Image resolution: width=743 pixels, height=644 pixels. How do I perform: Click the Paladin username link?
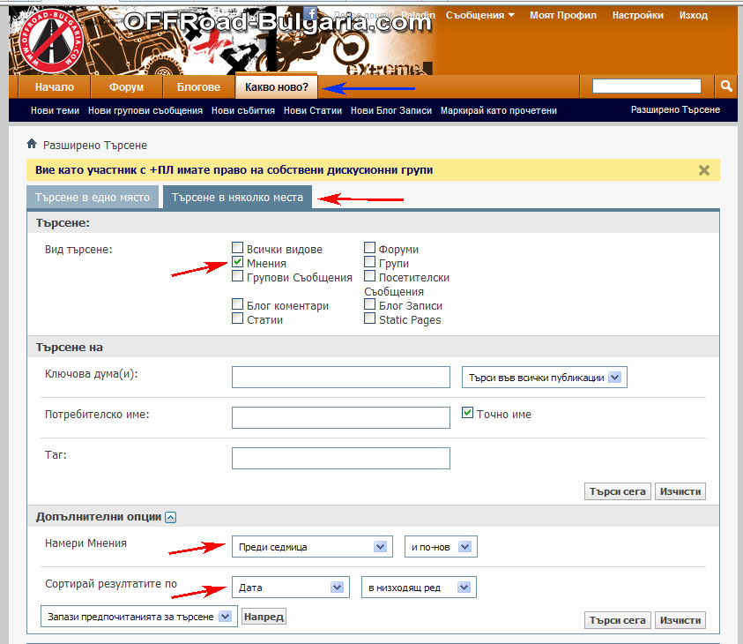tap(418, 15)
